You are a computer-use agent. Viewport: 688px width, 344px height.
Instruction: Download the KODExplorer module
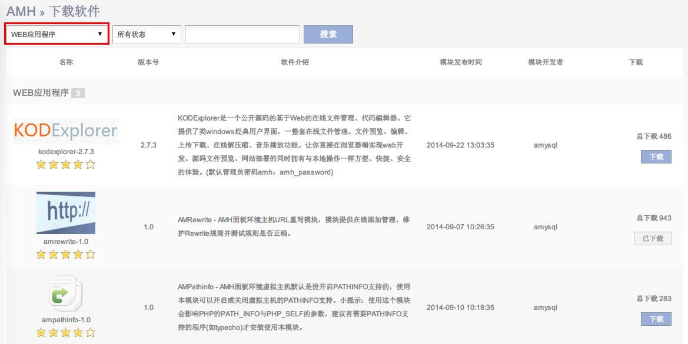click(656, 157)
